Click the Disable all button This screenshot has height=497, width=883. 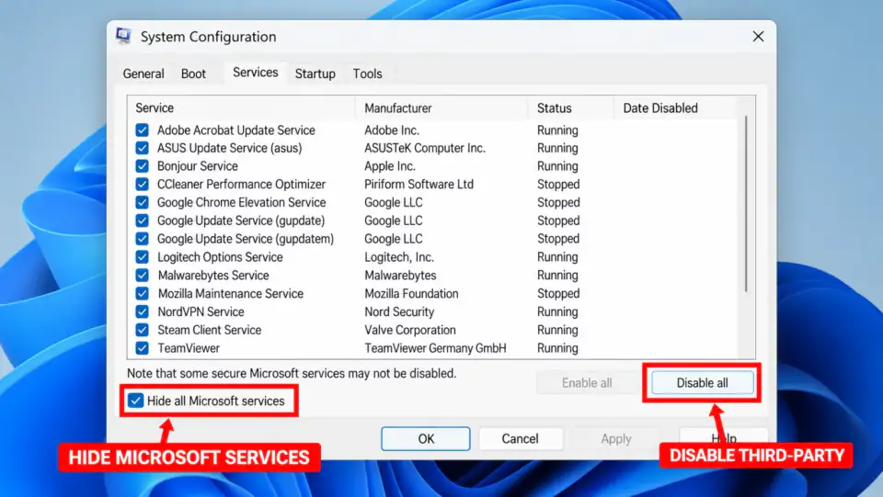click(x=702, y=383)
